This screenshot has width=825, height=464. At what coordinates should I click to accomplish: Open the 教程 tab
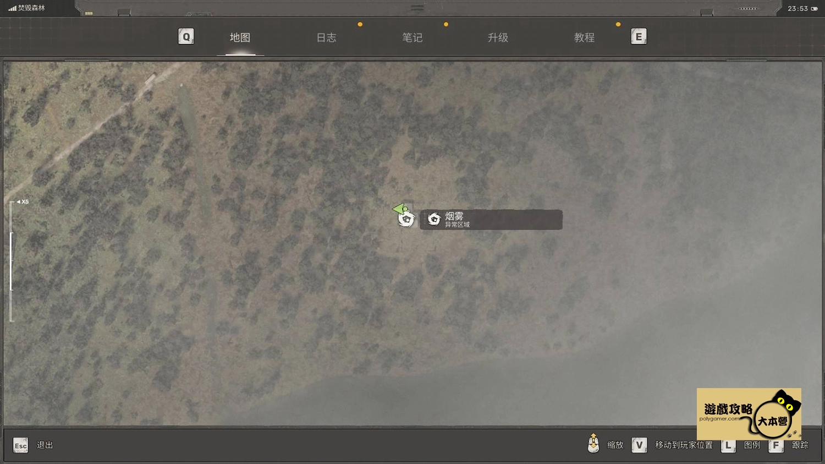tap(584, 37)
